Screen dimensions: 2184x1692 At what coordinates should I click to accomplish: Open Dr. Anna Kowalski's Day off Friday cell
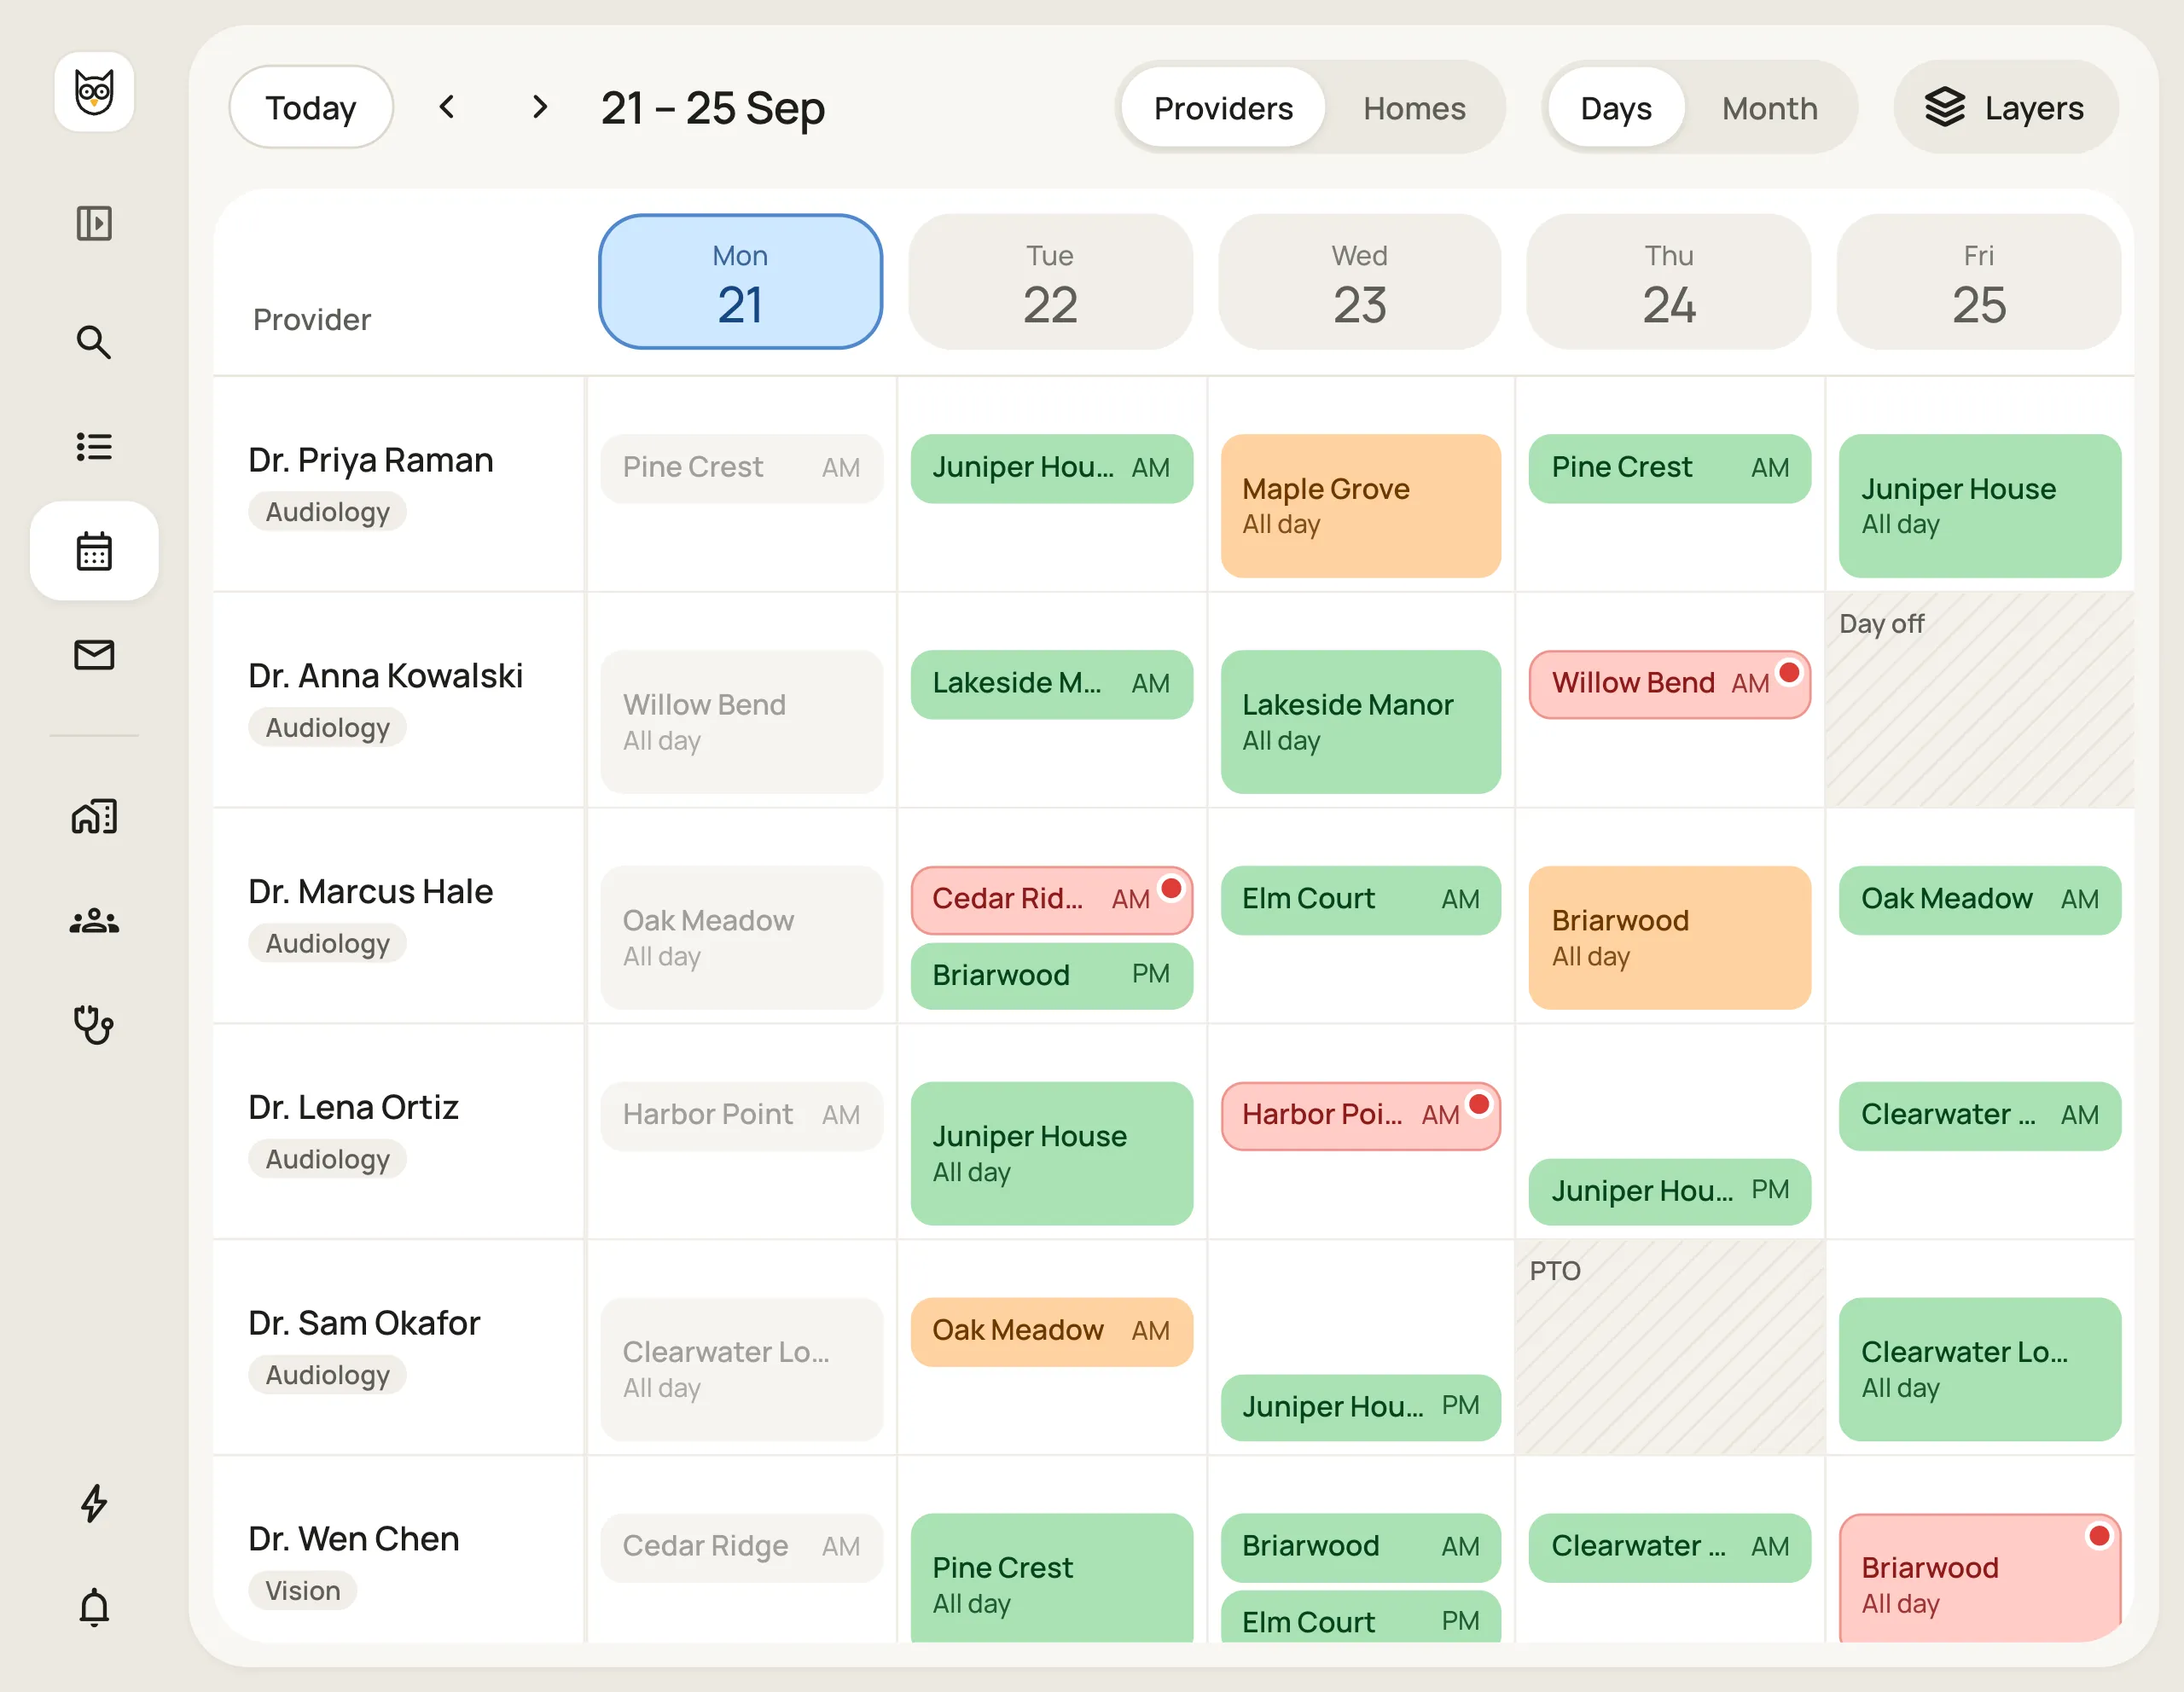tap(1979, 699)
